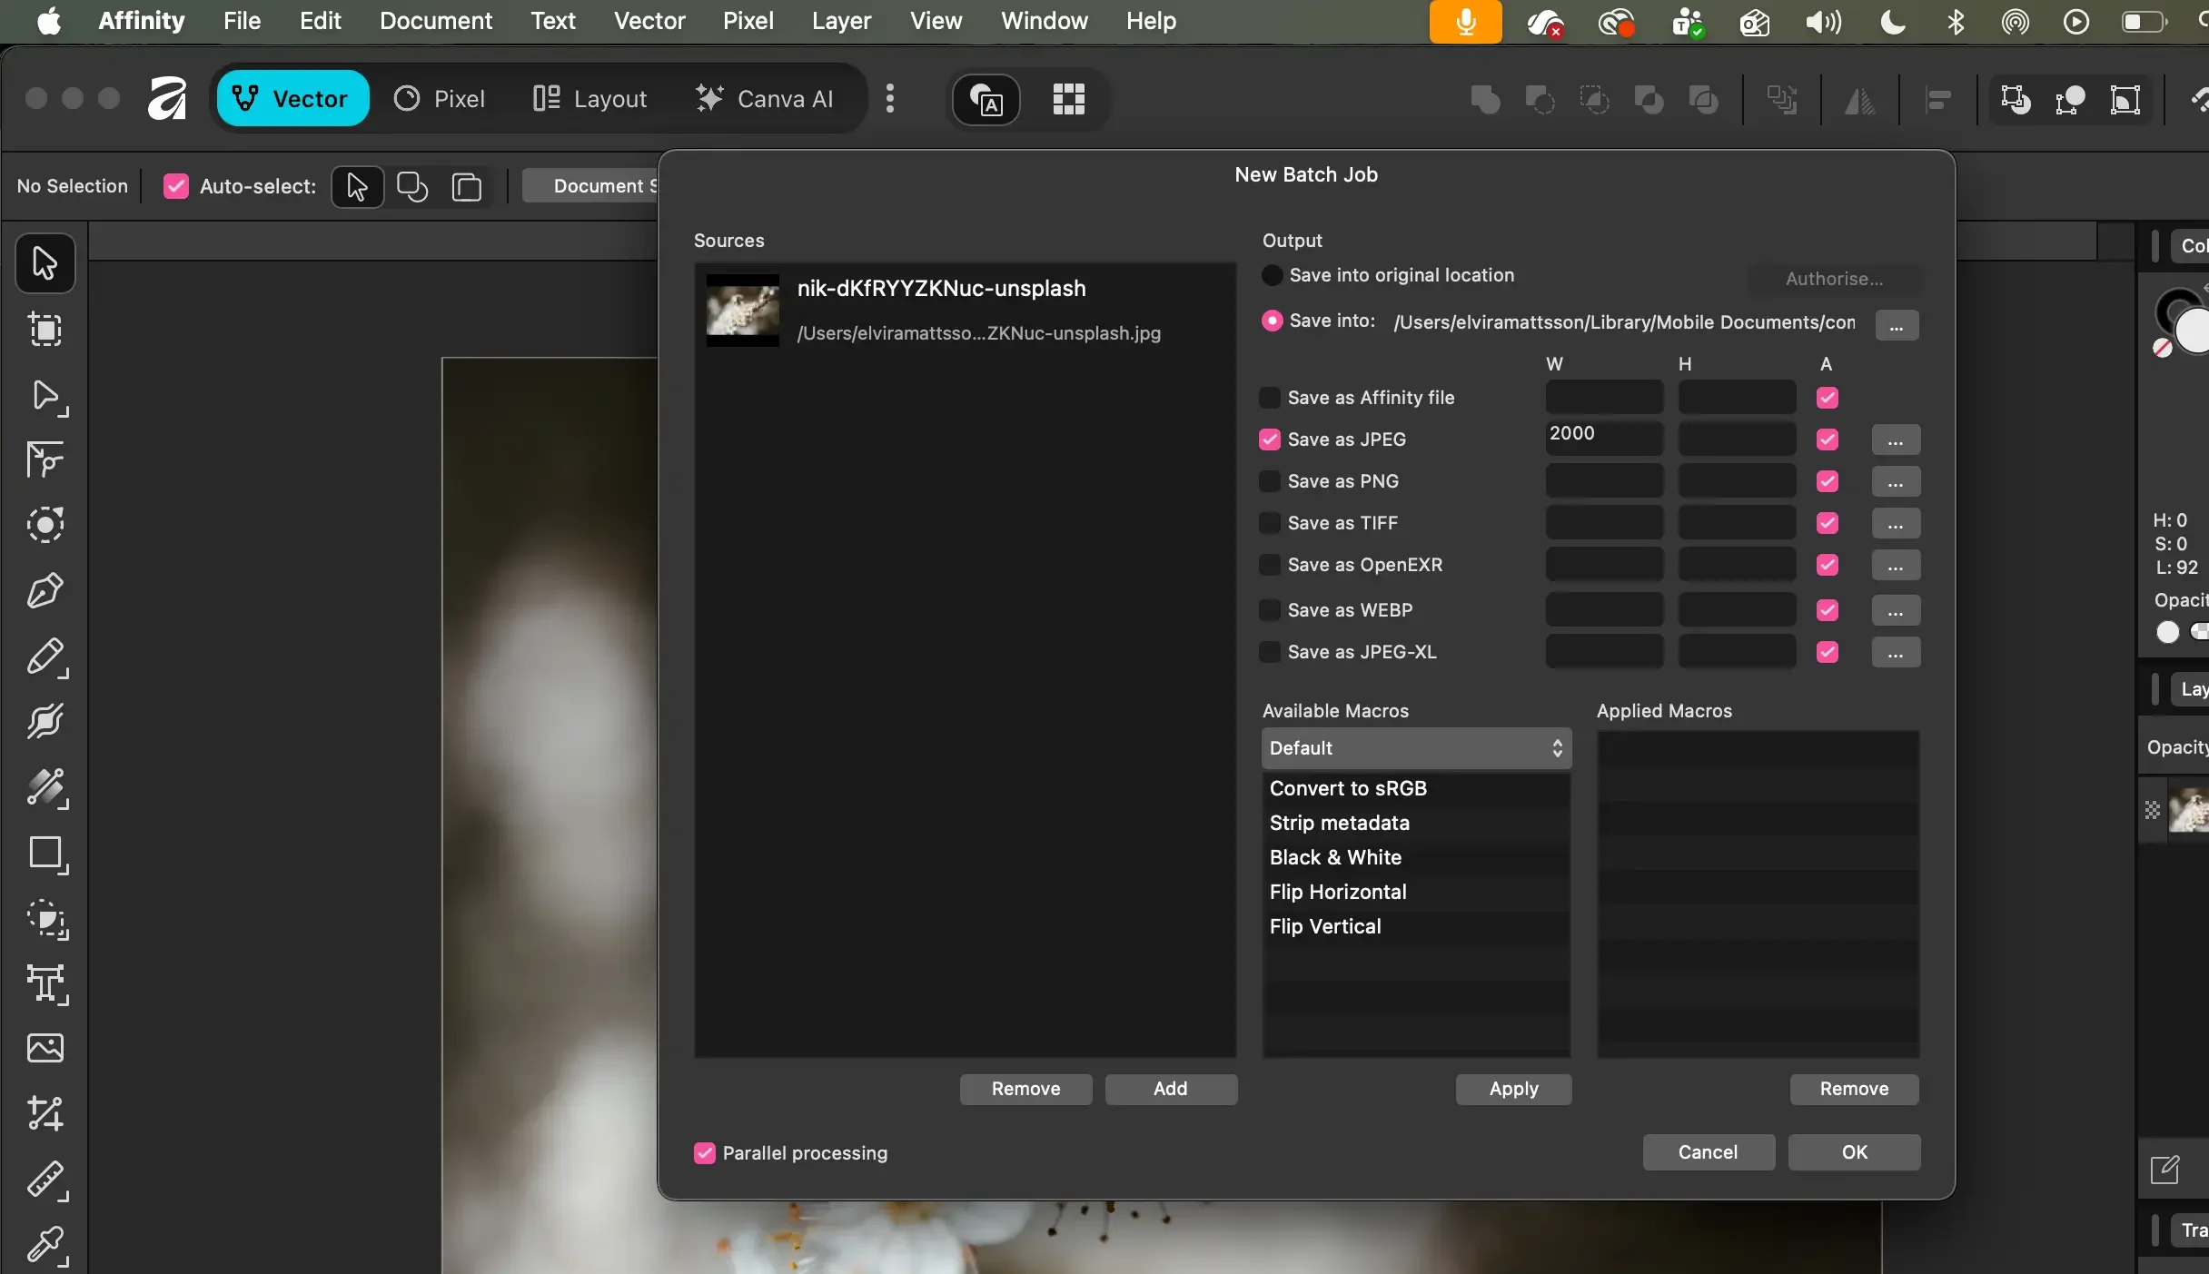The width and height of the screenshot is (2209, 1274).
Task: Choose the Pen tool
Action: 45,591
